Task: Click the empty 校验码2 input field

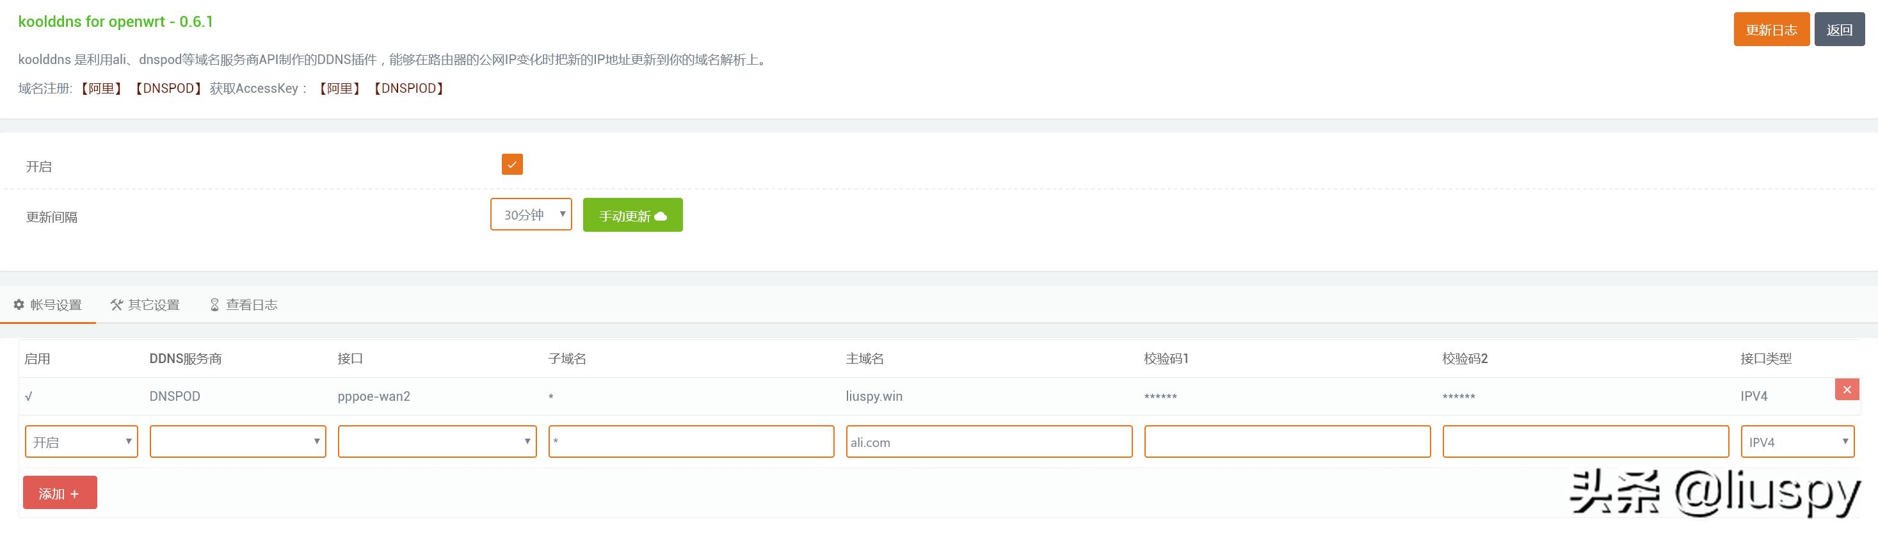Action: [x=1585, y=441]
